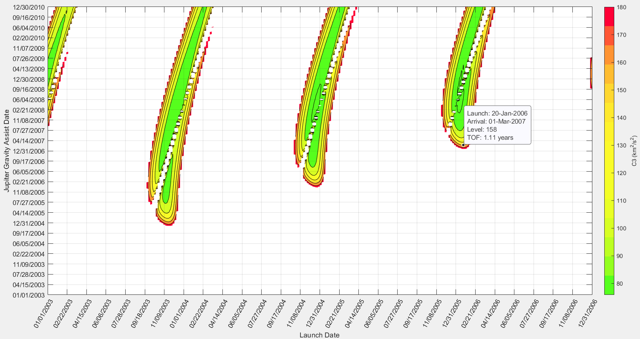640x339 pixels.
Task: Select the 'Arrival: 01-Mar-2007' data tip line
Action: click(x=496, y=121)
